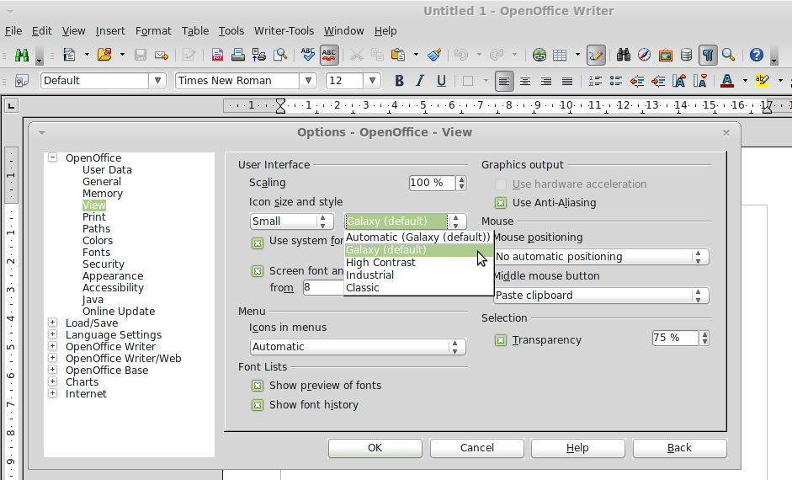Click the Insert Table toolbar icon
This screenshot has width=792, height=480.
560,56
